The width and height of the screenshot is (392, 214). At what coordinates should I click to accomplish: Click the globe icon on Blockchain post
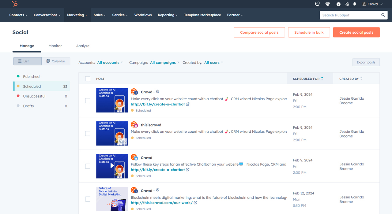pos(158,190)
